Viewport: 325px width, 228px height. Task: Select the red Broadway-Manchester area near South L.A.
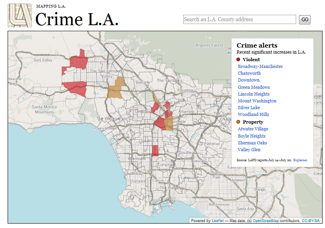tap(155, 151)
